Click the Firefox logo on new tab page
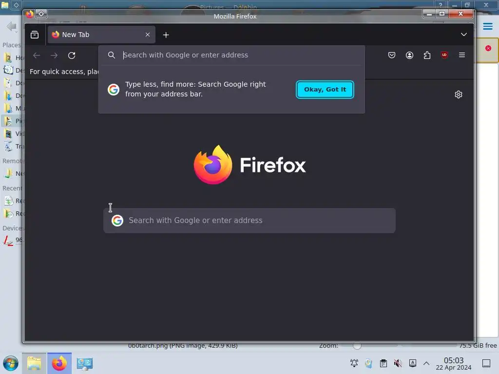 coord(249,165)
